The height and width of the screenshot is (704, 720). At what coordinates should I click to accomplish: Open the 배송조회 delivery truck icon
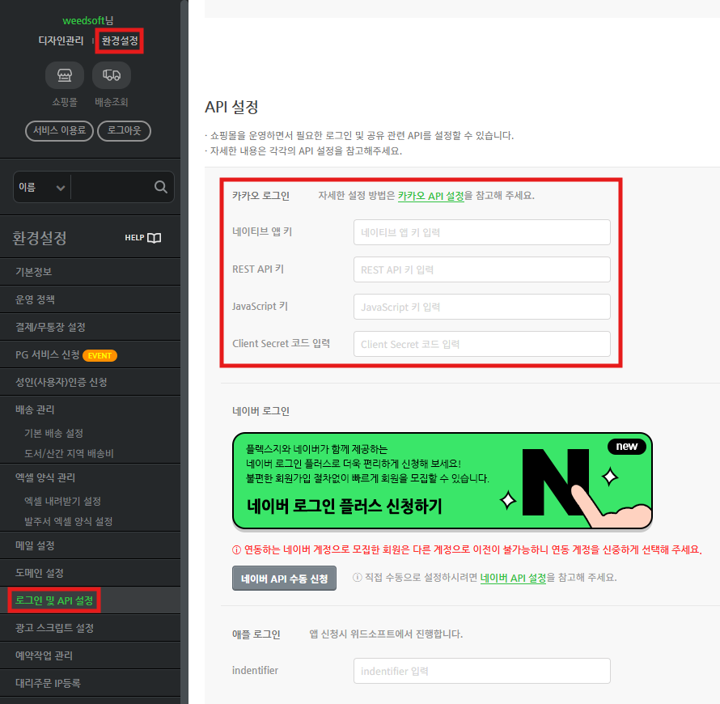tap(112, 75)
